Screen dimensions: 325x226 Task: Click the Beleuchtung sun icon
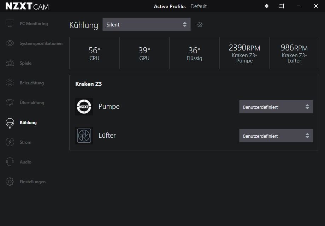(x=10, y=83)
